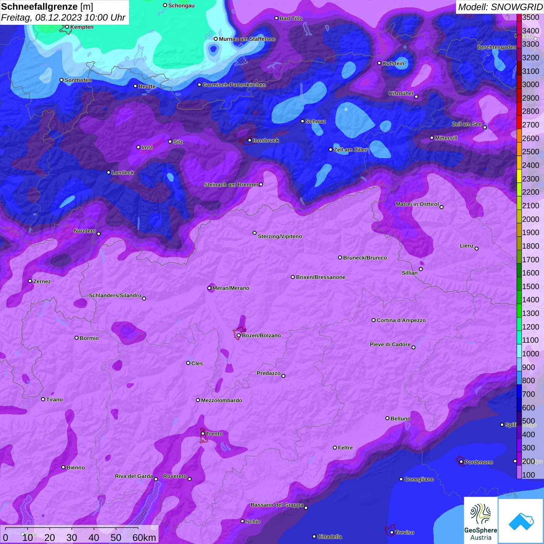
Task: Click the Bad Tölz label
Action: (x=291, y=18)
